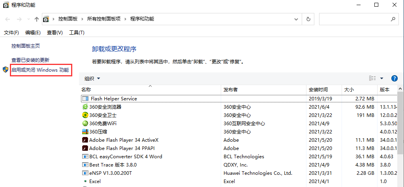
Task: Sort by 版本 column header
Action: tap(385, 90)
